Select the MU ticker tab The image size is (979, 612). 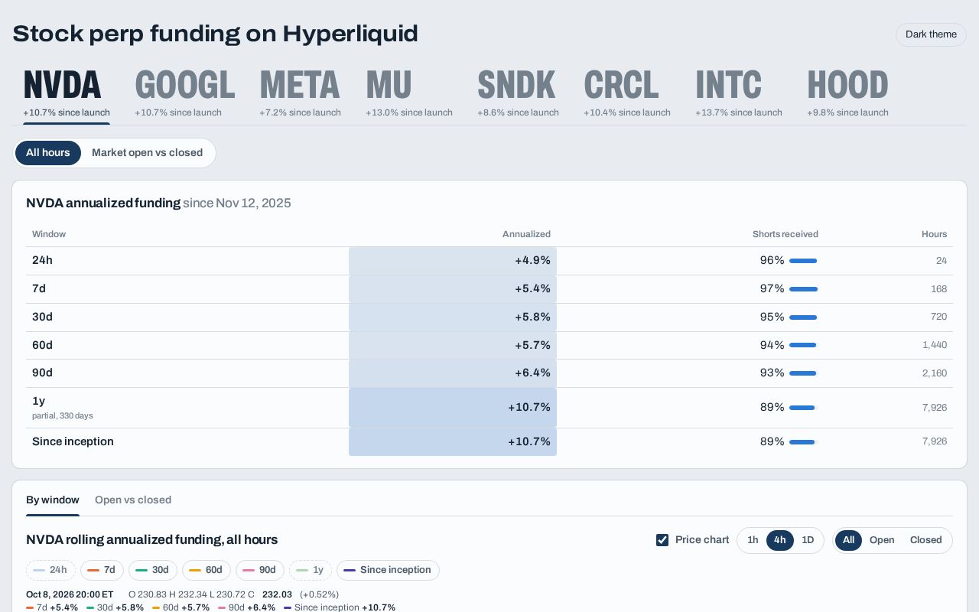[x=408, y=93]
